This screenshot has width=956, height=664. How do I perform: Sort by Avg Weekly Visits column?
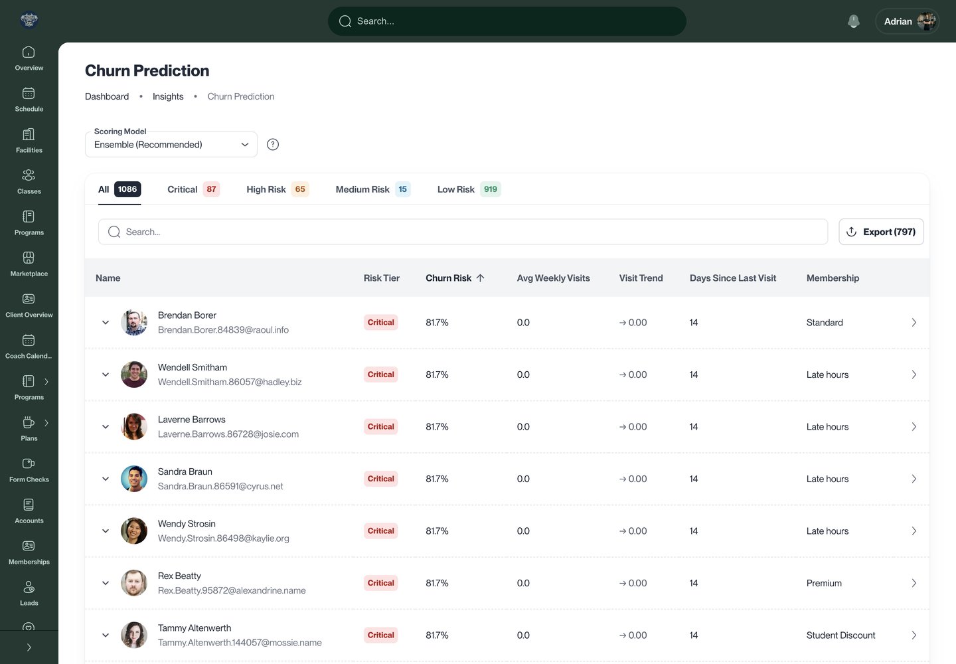pyautogui.click(x=553, y=278)
